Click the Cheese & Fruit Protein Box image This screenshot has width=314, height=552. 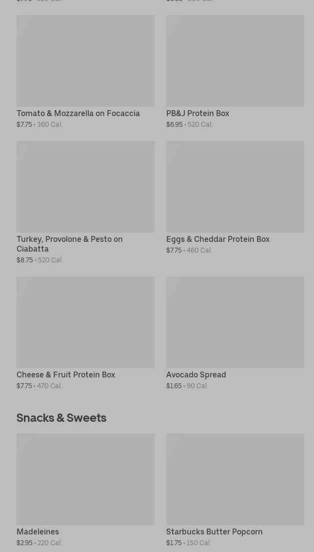click(x=85, y=322)
